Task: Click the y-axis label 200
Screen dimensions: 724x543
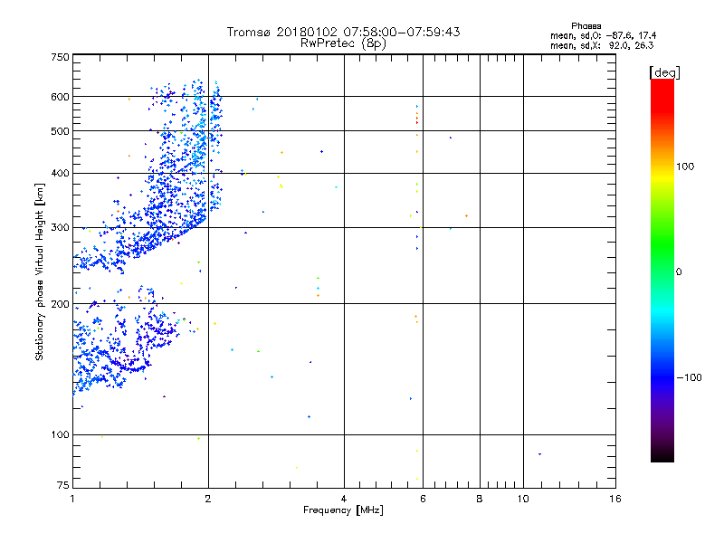Action: [60, 304]
